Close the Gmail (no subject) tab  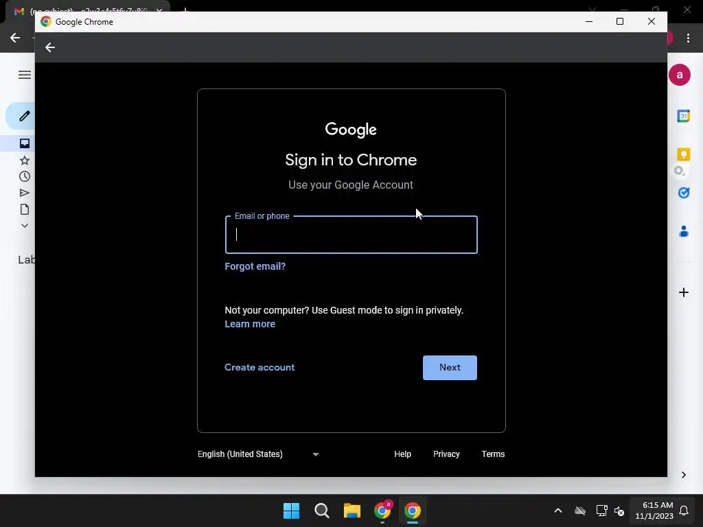coord(159,10)
